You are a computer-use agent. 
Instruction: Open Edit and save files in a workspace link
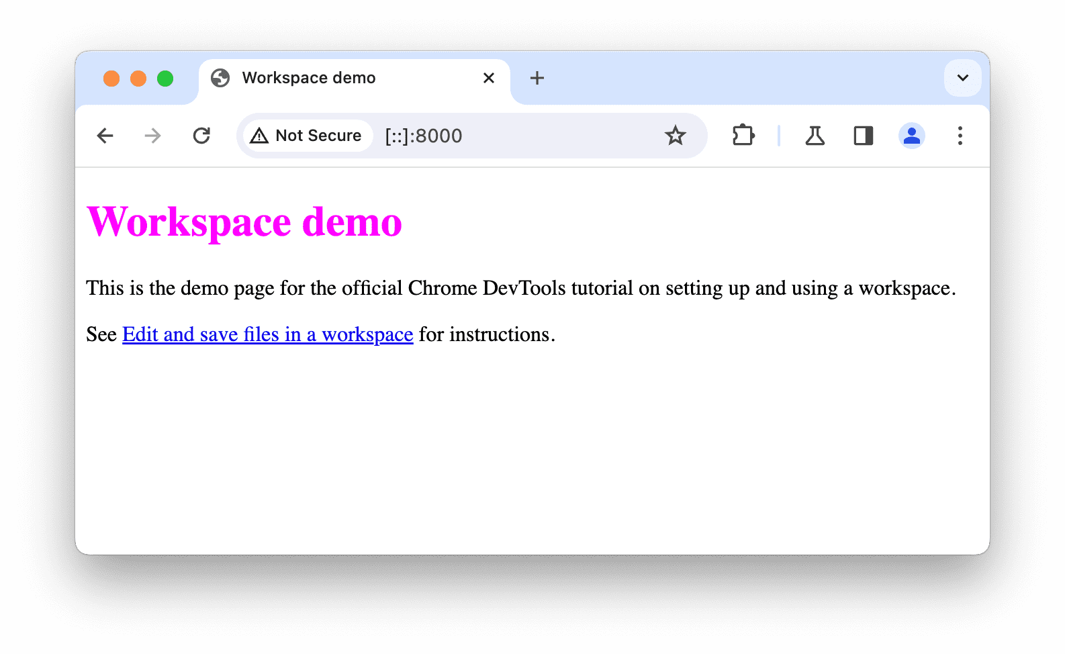pyautogui.click(x=267, y=334)
